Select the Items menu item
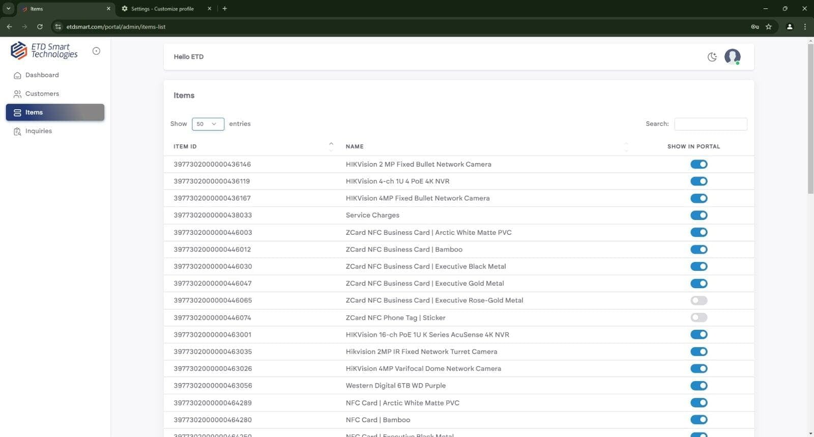Viewport: 814px width, 437px height. (55, 112)
